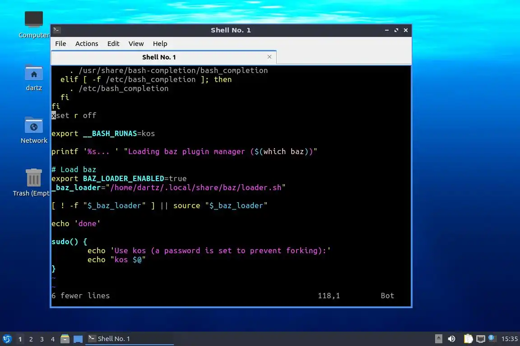
Task: Open the clipboard manager tray icon
Action: [468, 339]
